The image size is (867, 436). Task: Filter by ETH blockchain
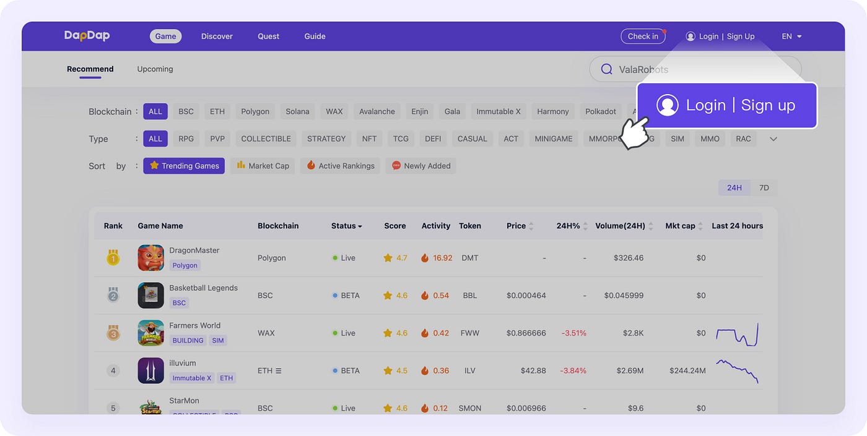click(x=217, y=111)
